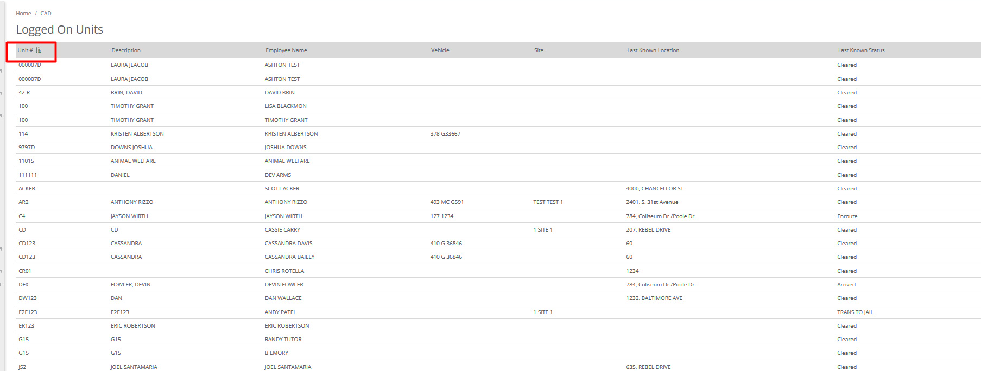The image size is (981, 371).
Task: Select unit 11015
Action: coord(26,161)
